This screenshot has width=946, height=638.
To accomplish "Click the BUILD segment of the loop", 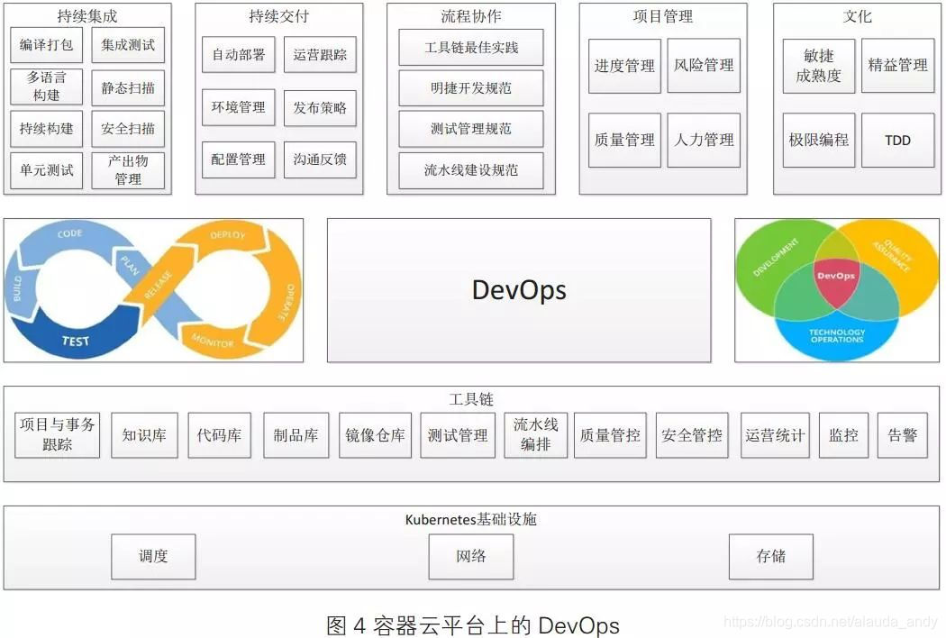I will pyautogui.click(x=18, y=288).
